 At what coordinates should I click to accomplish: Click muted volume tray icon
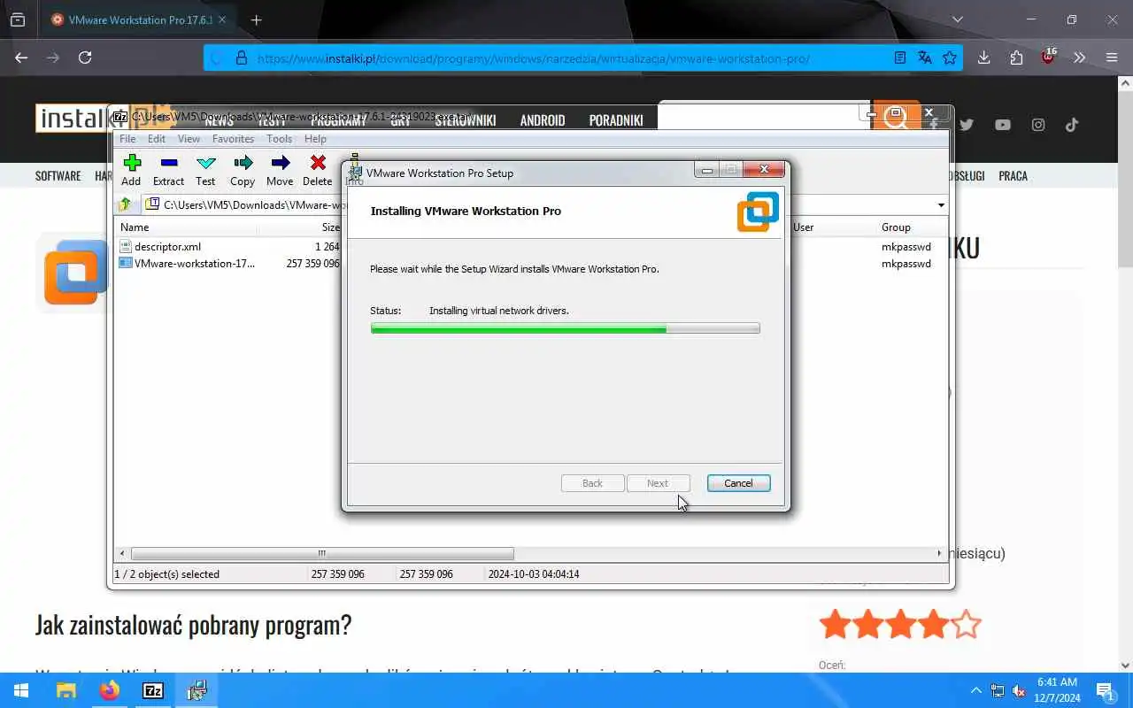coord(1019,690)
